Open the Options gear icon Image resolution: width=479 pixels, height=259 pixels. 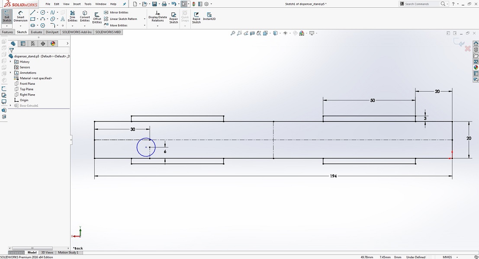[x=206, y=4]
